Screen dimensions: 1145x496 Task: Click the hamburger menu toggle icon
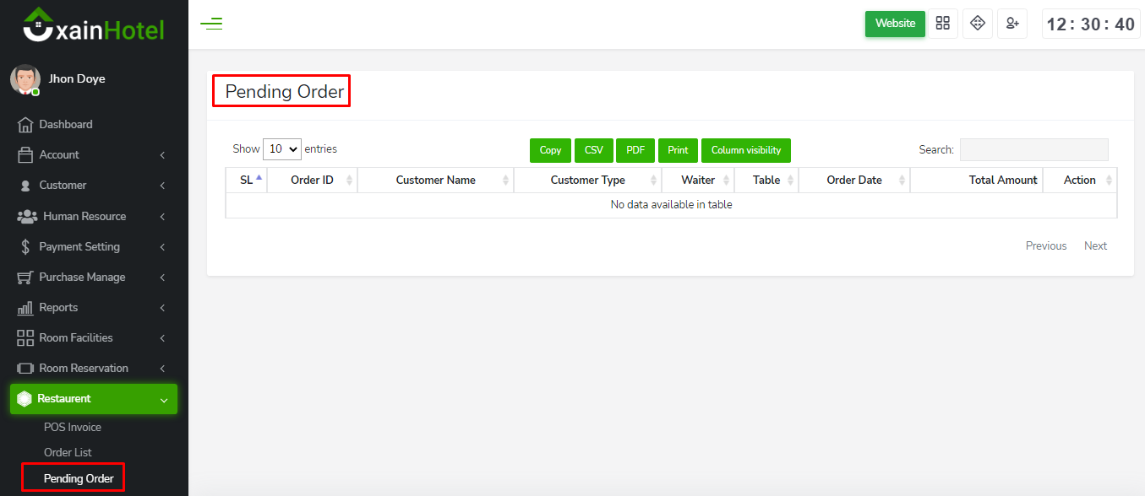[211, 24]
